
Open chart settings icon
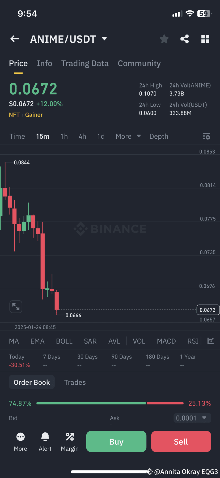(x=206, y=136)
